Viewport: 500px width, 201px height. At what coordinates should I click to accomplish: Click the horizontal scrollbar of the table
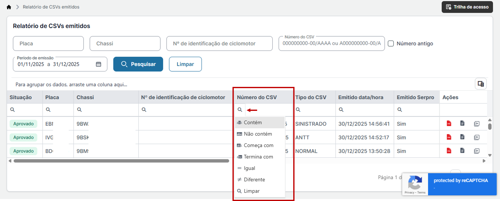(x=121, y=161)
